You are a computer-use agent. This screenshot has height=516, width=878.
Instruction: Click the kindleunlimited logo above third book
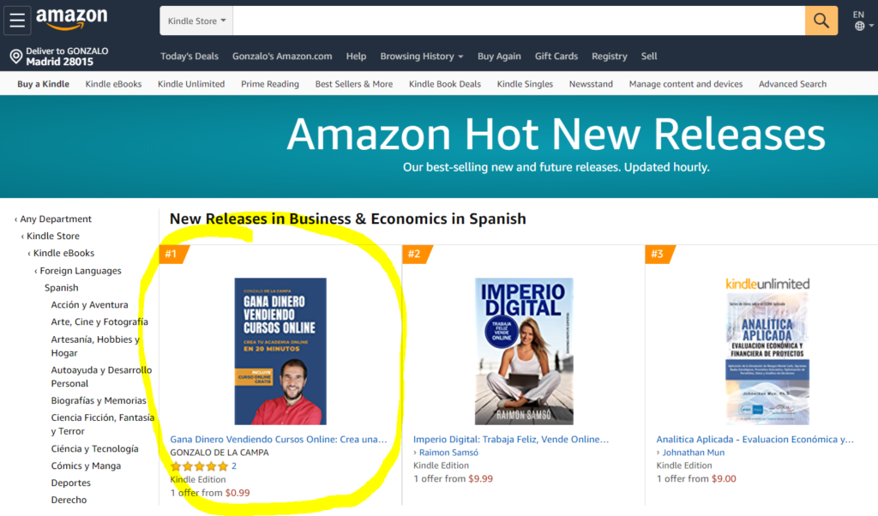[767, 284]
